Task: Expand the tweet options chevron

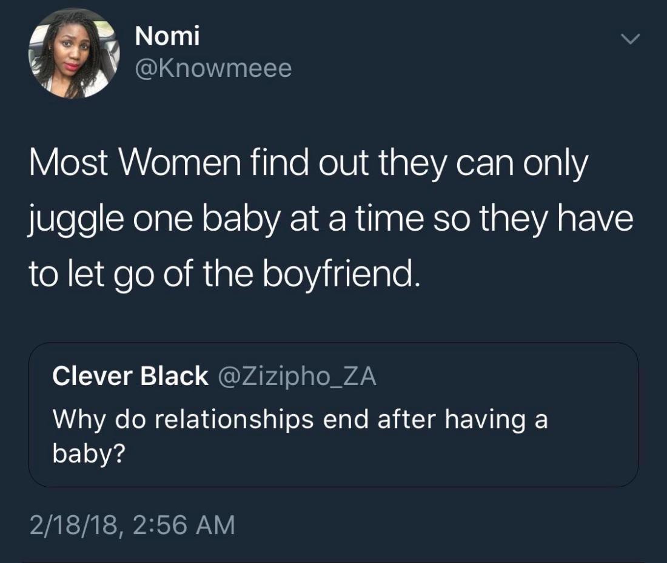Action: [631, 39]
